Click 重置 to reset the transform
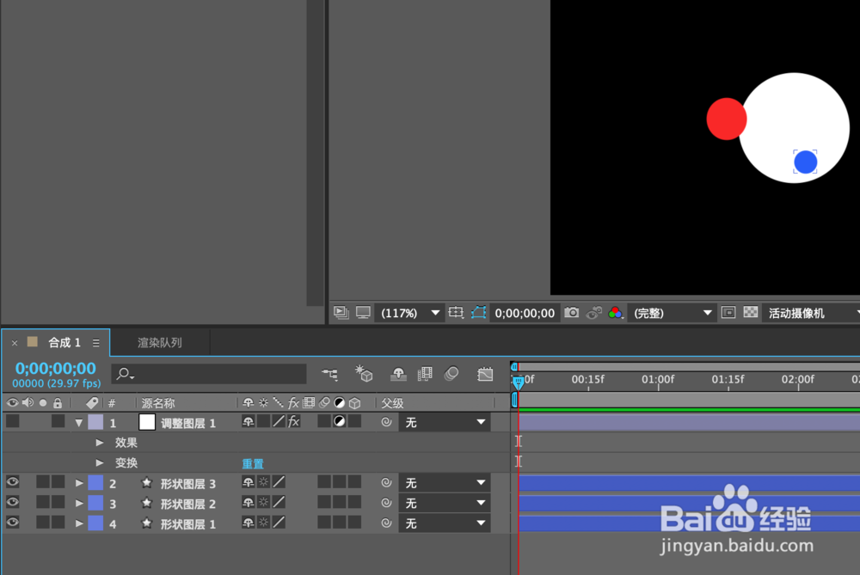 point(253,464)
